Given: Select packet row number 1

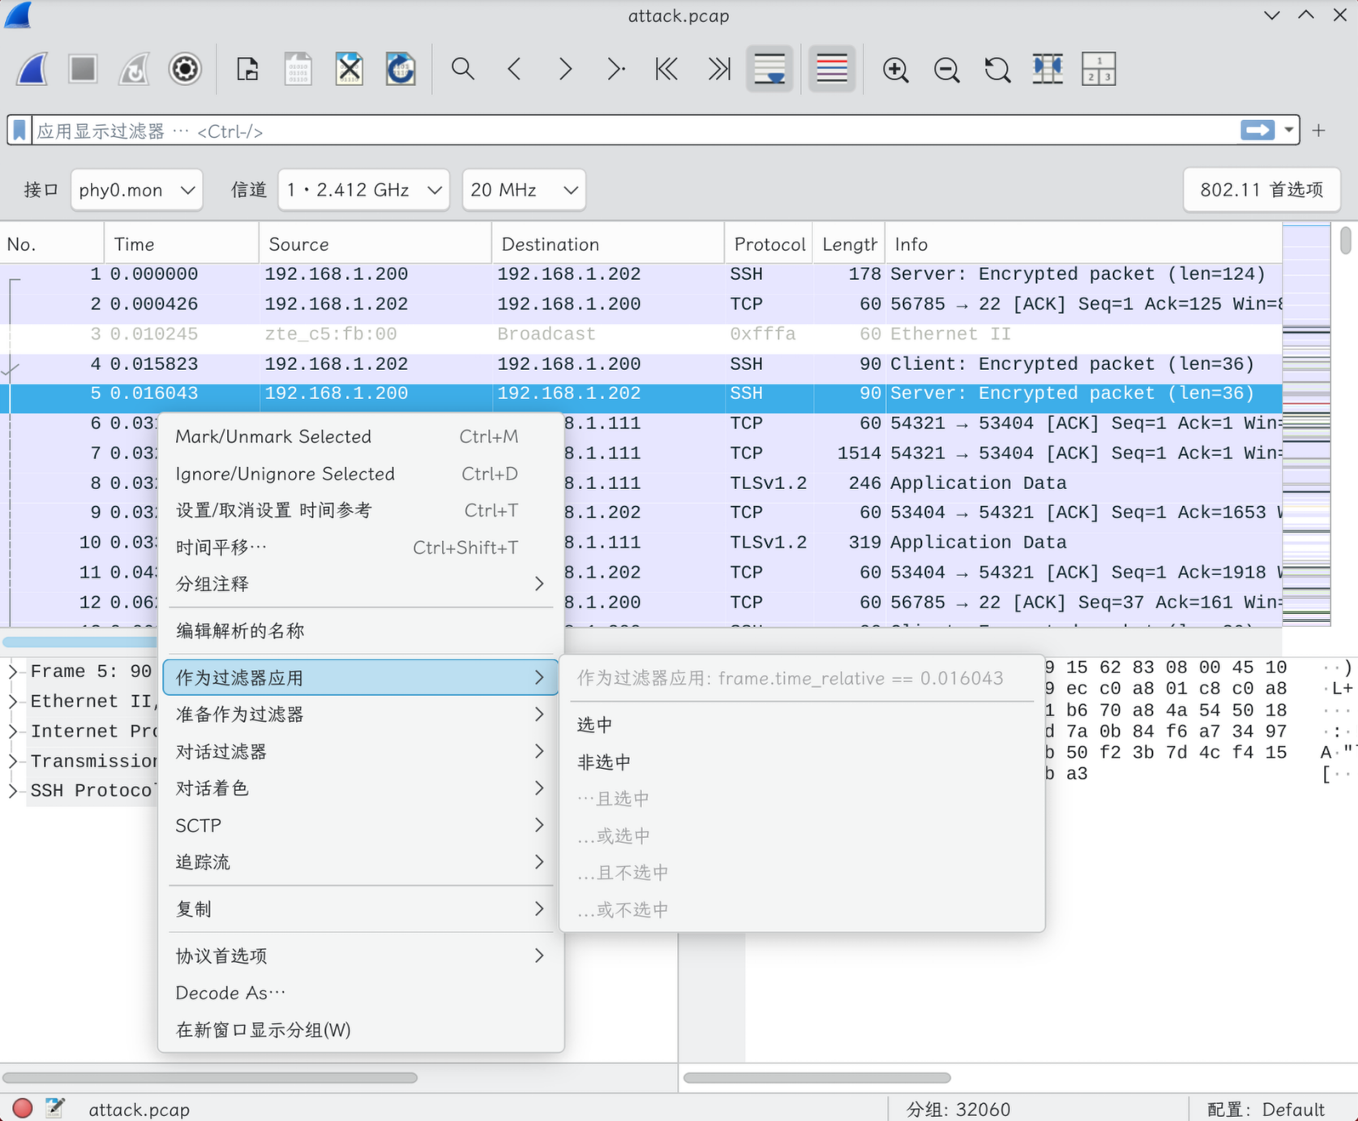Looking at the screenshot, I should (640, 274).
